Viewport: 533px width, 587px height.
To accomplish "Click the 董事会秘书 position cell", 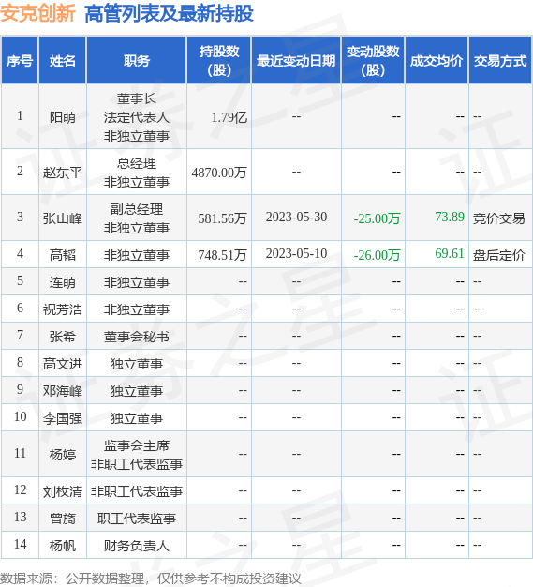I will [137, 337].
